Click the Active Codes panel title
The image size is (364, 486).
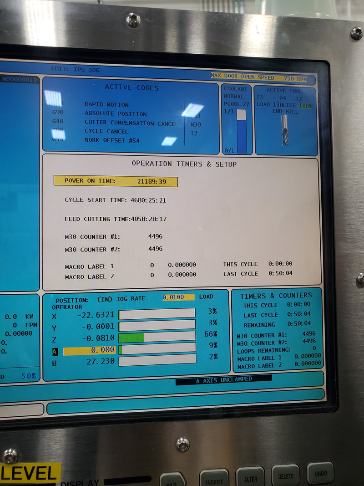(x=131, y=87)
